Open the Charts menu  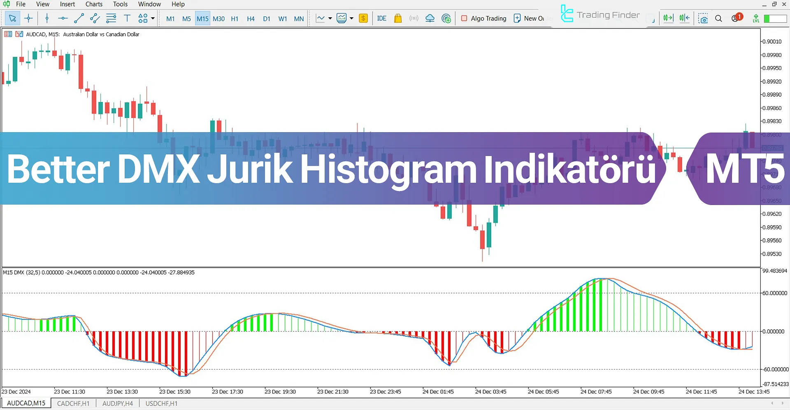coord(93,4)
